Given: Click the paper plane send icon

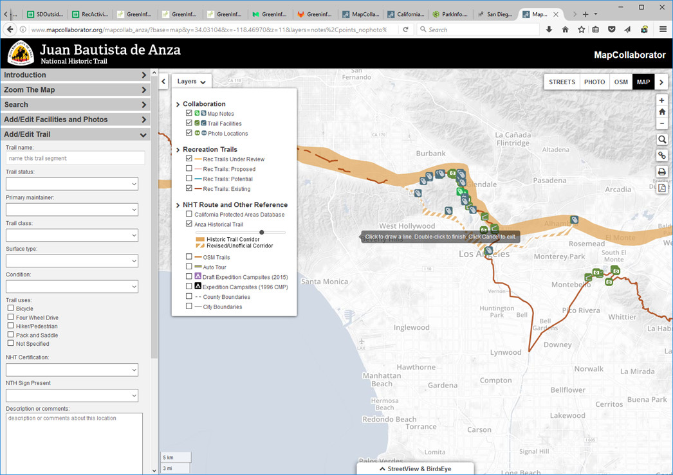Looking at the screenshot, I should 627,30.
